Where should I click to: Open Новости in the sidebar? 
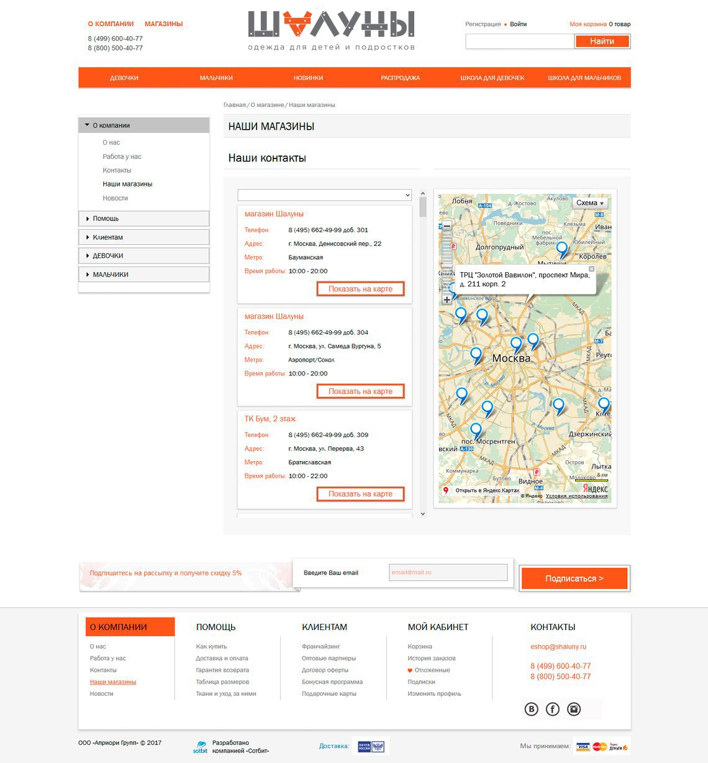tap(116, 198)
